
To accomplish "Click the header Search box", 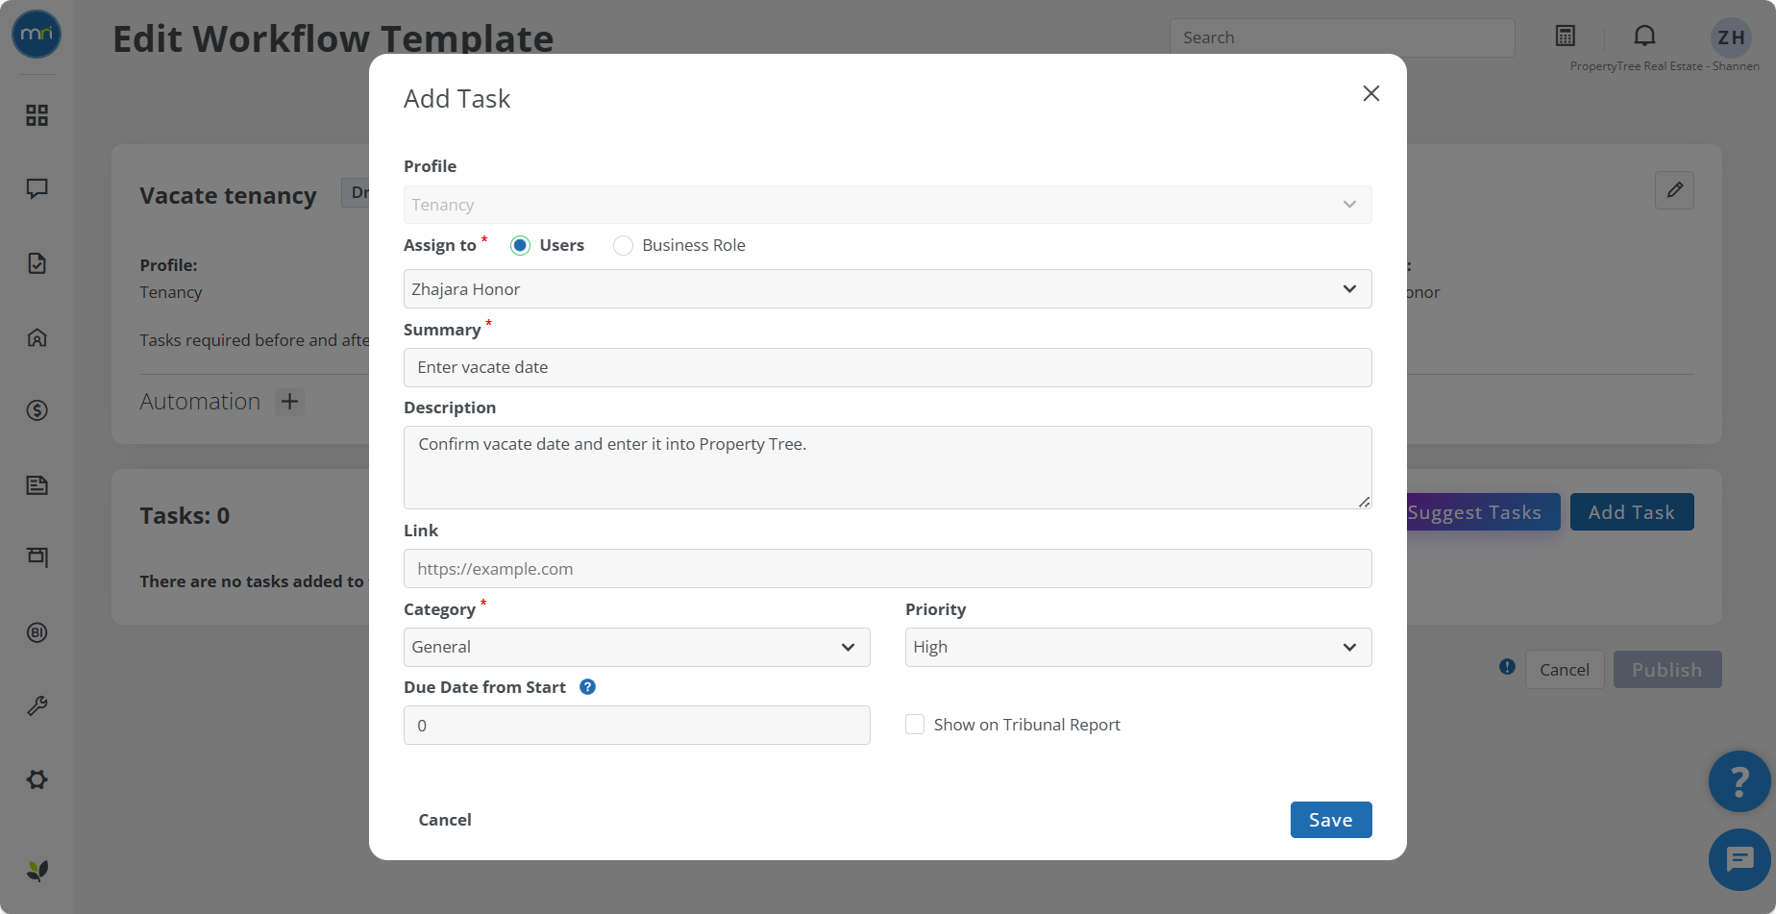I will 1342,37.
